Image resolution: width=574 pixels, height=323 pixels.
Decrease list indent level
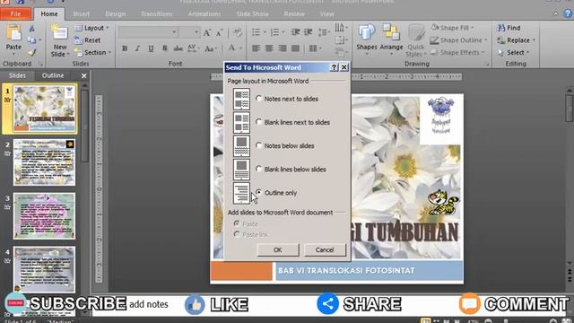coord(295,32)
